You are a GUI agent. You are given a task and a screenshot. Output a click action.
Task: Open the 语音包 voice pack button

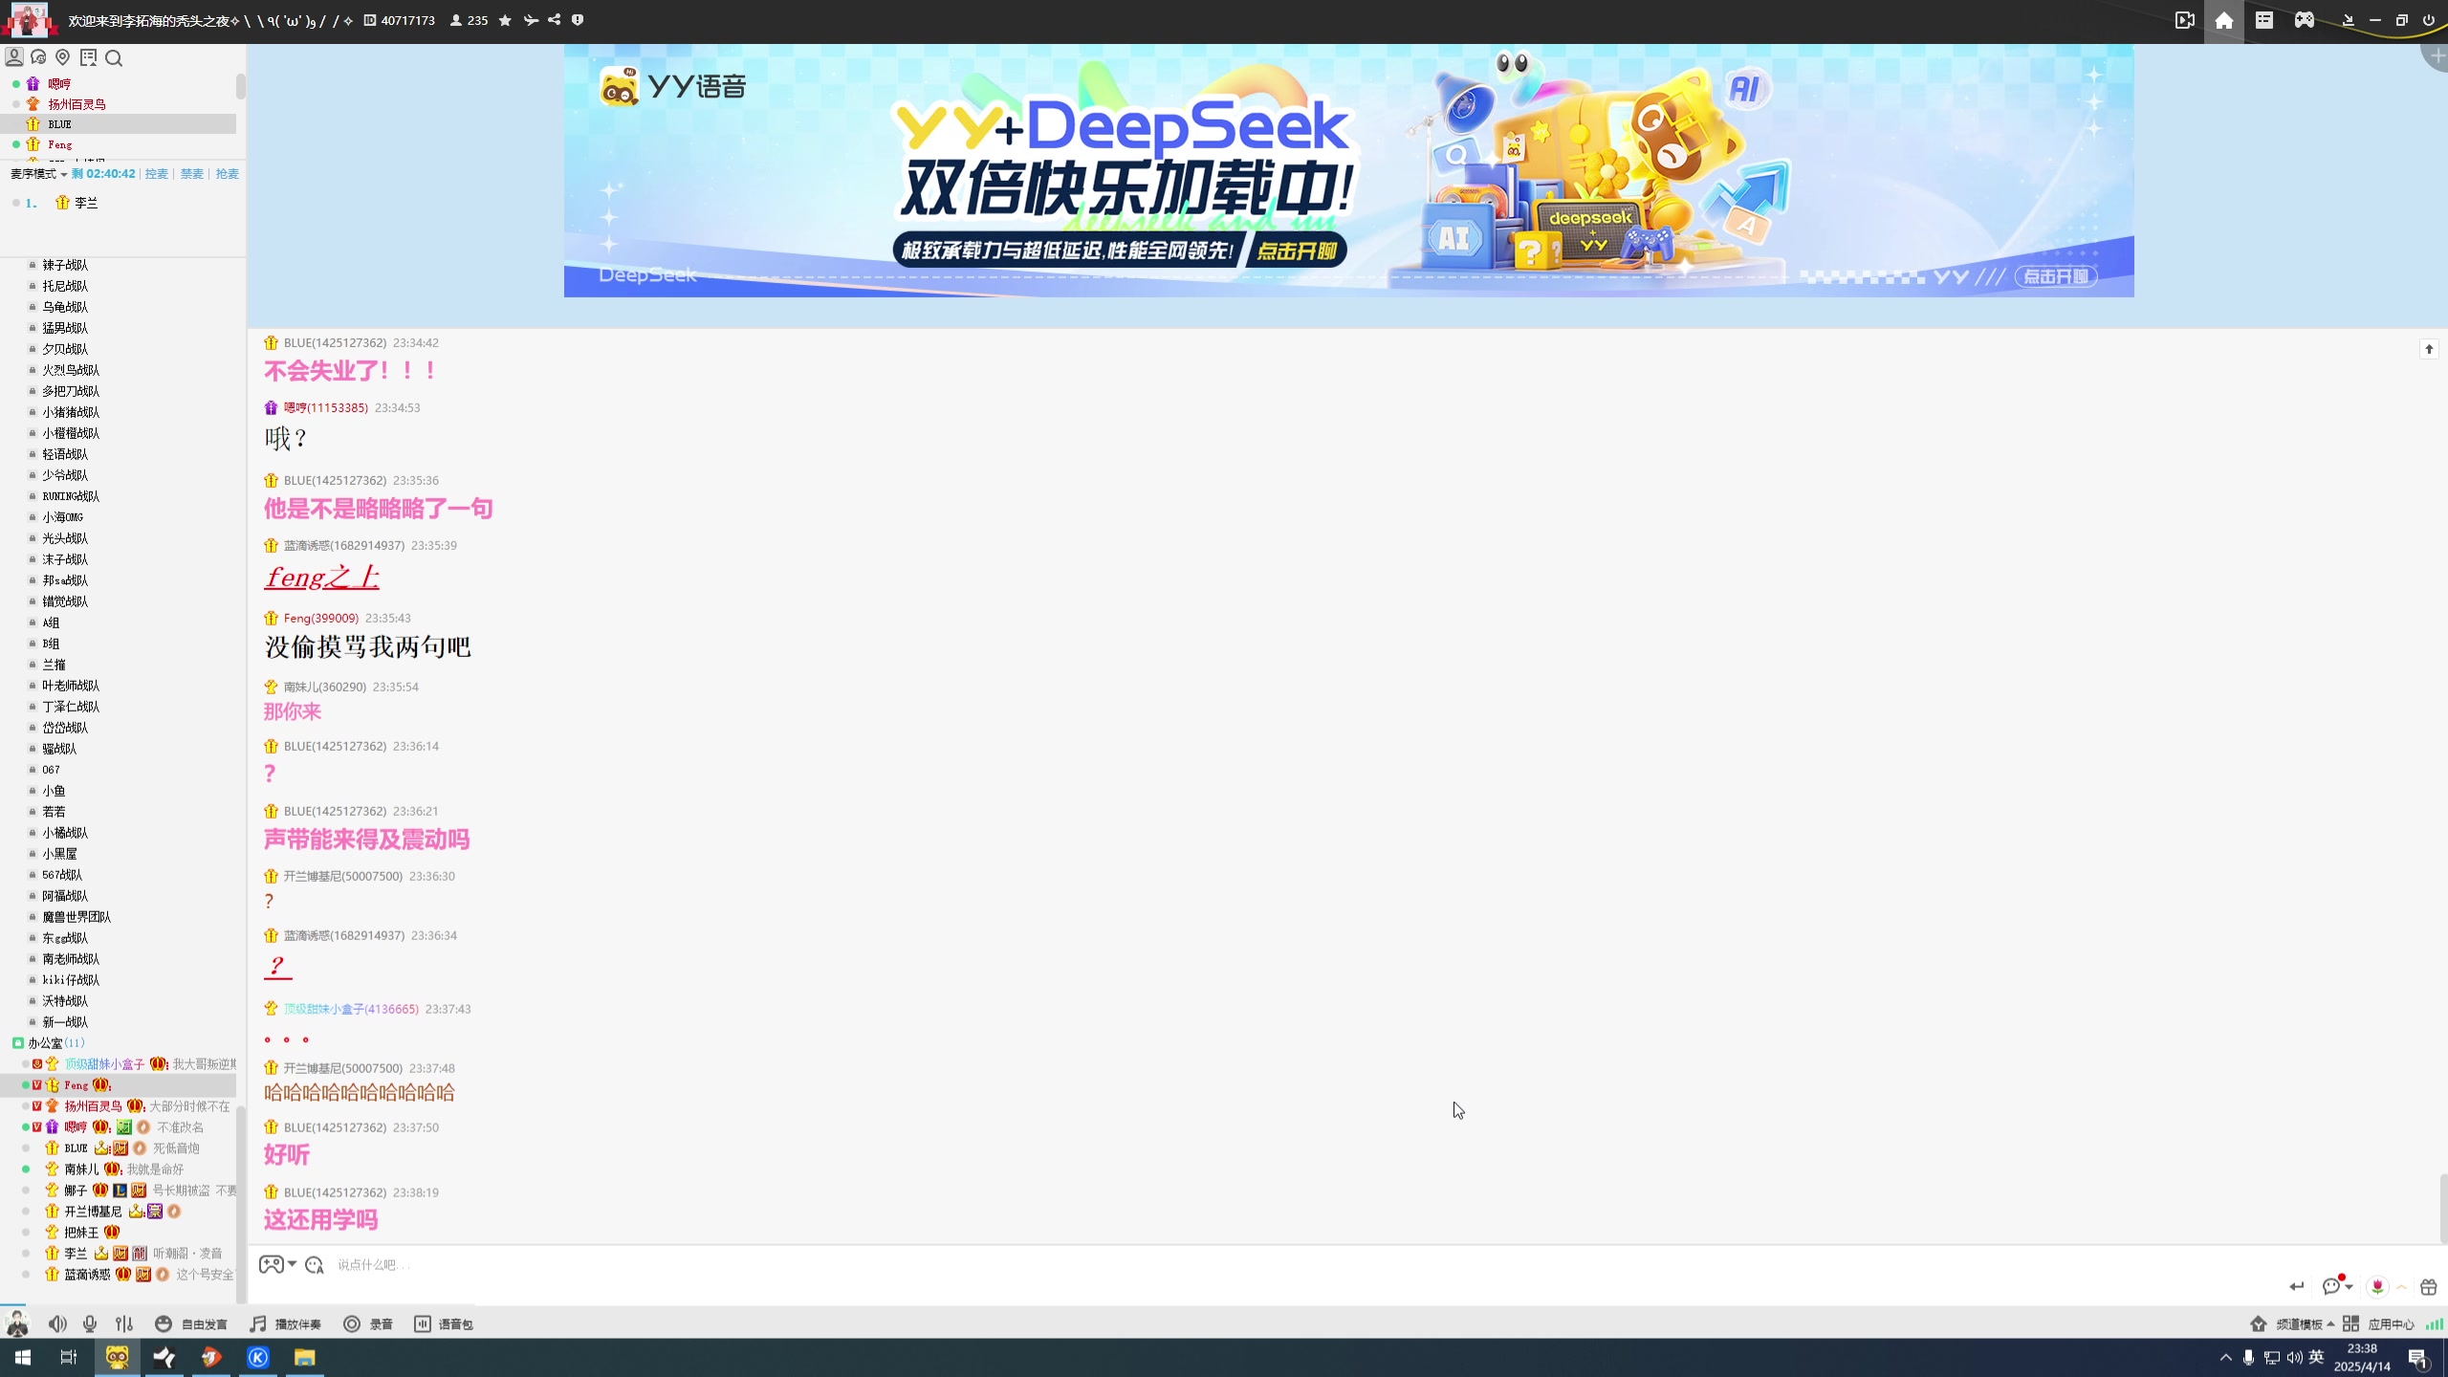pyautogui.click(x=444, y=1323)
